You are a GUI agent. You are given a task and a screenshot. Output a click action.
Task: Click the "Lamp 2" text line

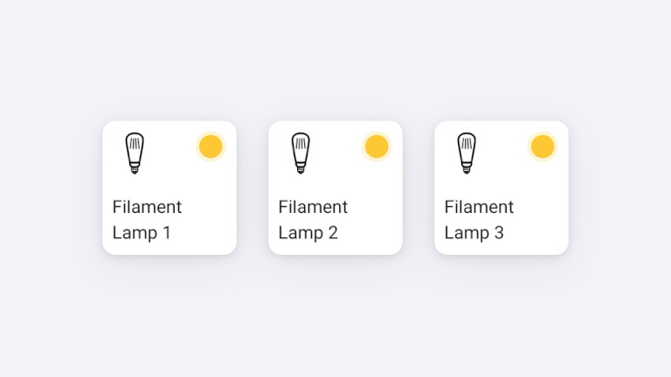pyautogui.click(x=308, y=233)
